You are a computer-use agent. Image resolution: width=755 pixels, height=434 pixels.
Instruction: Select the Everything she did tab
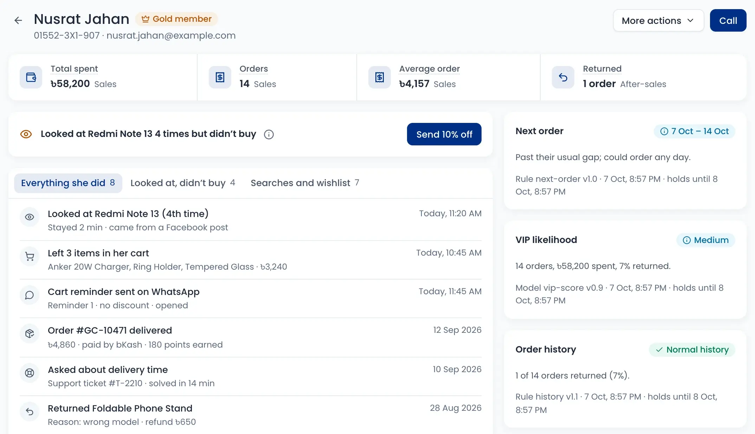coord(68,183)
